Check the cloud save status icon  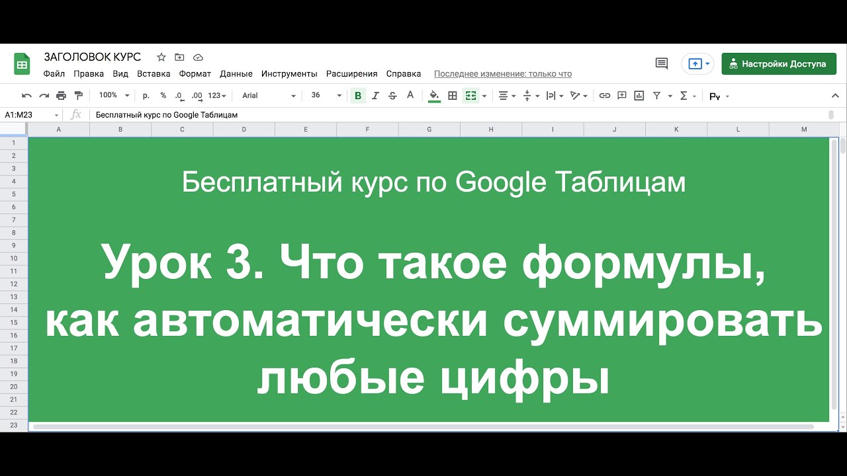198,57
